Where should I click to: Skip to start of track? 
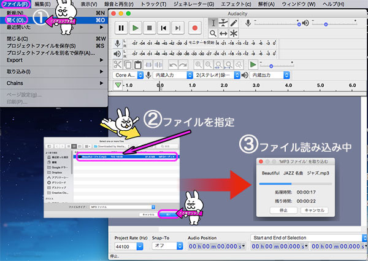click(164, 28)
